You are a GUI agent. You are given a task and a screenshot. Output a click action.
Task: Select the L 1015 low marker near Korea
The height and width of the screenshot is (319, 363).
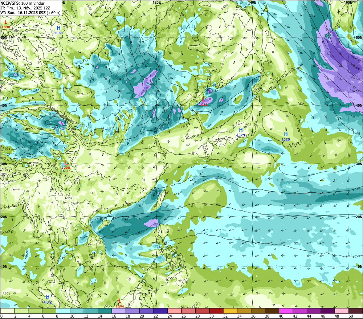click(203, 102)
